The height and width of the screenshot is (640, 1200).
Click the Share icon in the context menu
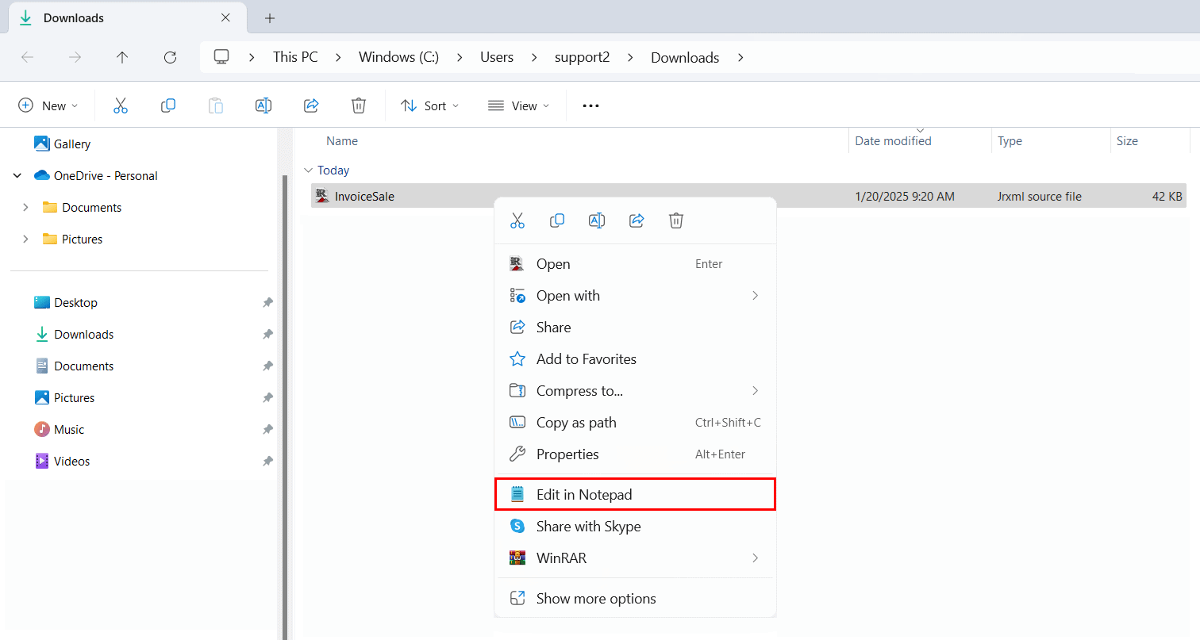[x=637, y=220]
